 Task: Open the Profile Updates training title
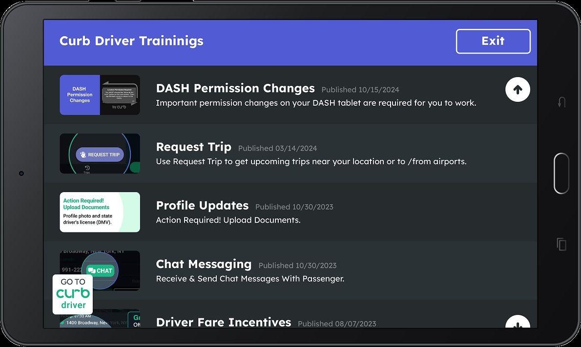point(202,206)
